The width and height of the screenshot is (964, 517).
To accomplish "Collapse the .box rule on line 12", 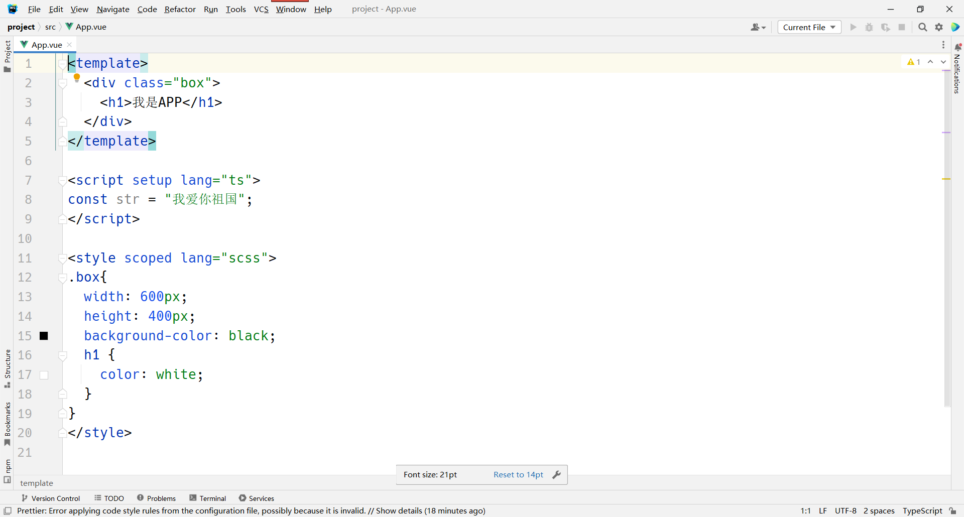I will tap(62, 278).
